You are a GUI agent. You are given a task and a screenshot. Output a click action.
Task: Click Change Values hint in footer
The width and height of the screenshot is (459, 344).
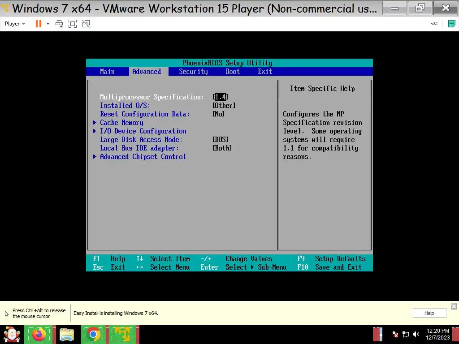tap(237, 258)
